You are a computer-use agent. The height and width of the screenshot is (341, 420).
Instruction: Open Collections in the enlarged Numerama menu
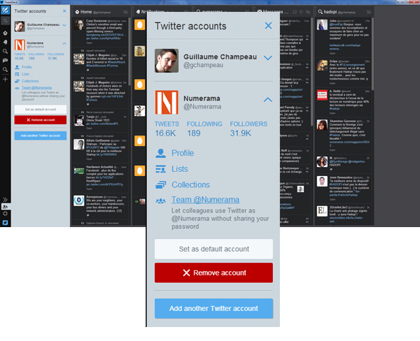[190, 184]
